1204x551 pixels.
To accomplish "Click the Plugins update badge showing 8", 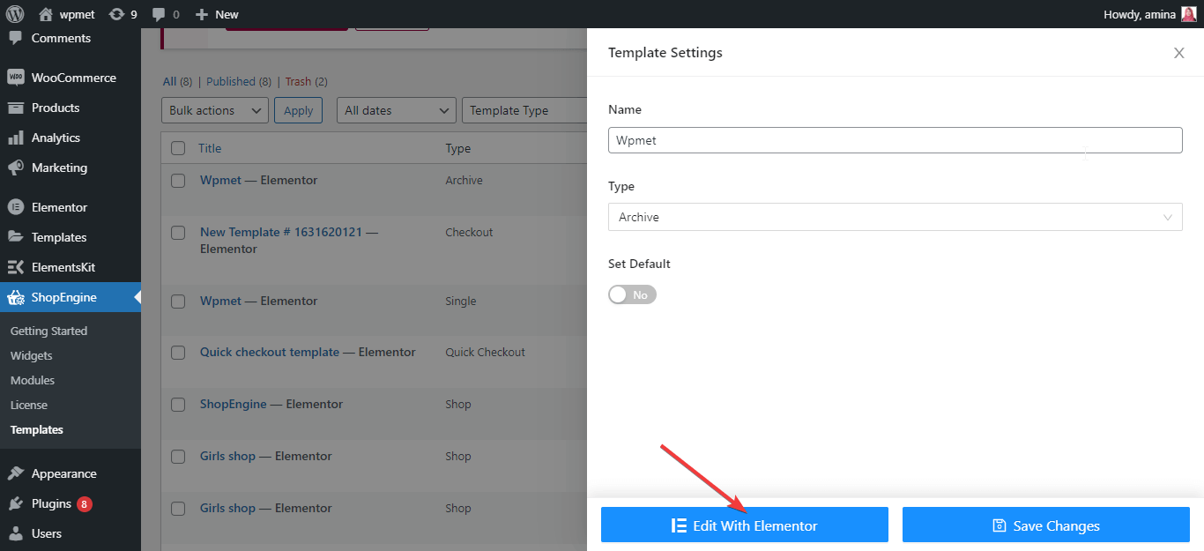I will 84,504.
